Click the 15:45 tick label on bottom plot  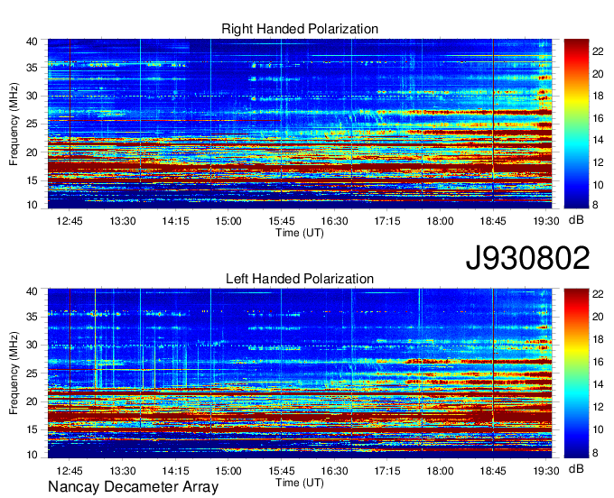point(281,471)
